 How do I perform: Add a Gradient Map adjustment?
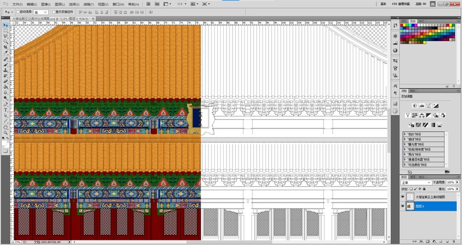(432, 125)
